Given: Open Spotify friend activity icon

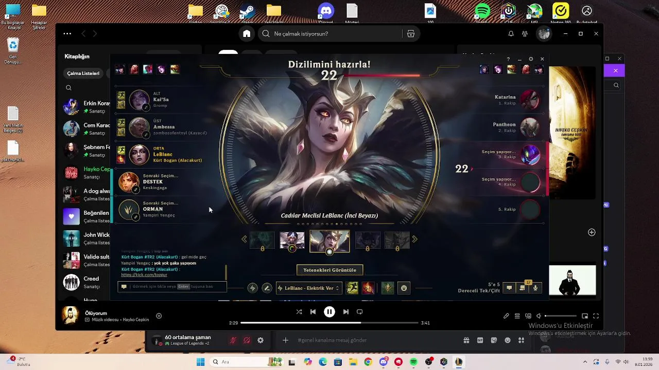Looking at the screenshot, I should [525, 33].
